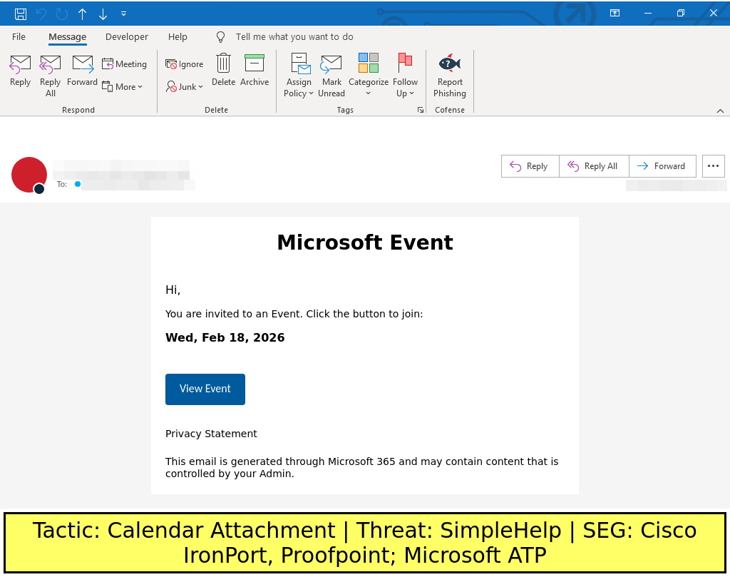Open the Junk dropdown menu

point(185,87)
